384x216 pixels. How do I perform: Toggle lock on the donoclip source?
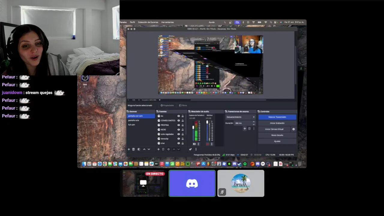(182, 139)
